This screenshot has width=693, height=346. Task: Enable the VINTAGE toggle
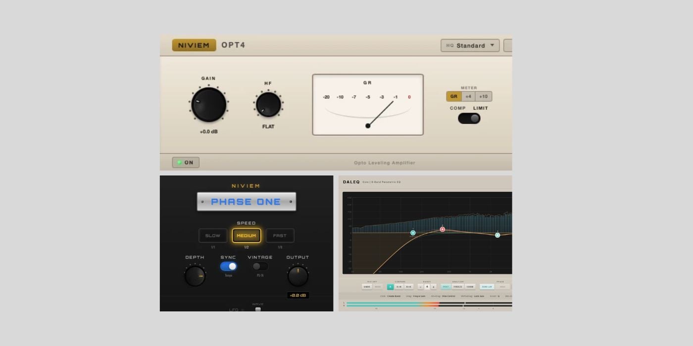[260, 266]
